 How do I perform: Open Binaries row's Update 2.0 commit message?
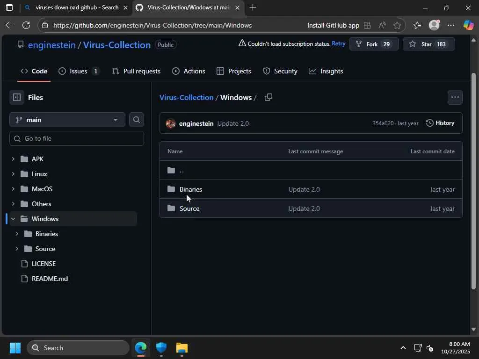pos(304,189)
